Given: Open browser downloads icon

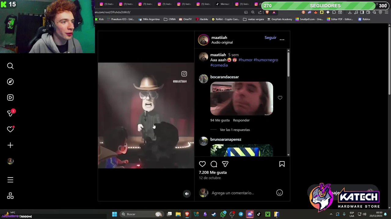Looking at the screenshot, I should pyautogui.click(x=350, y=12).
